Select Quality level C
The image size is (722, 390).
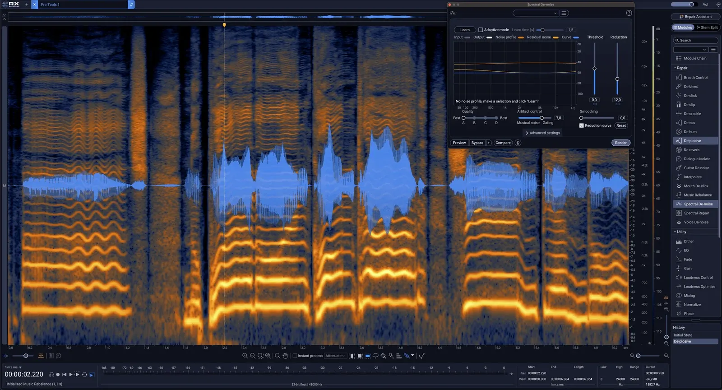coord(486,118)
